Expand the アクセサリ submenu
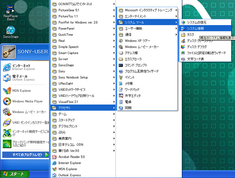 click(83, 108)
